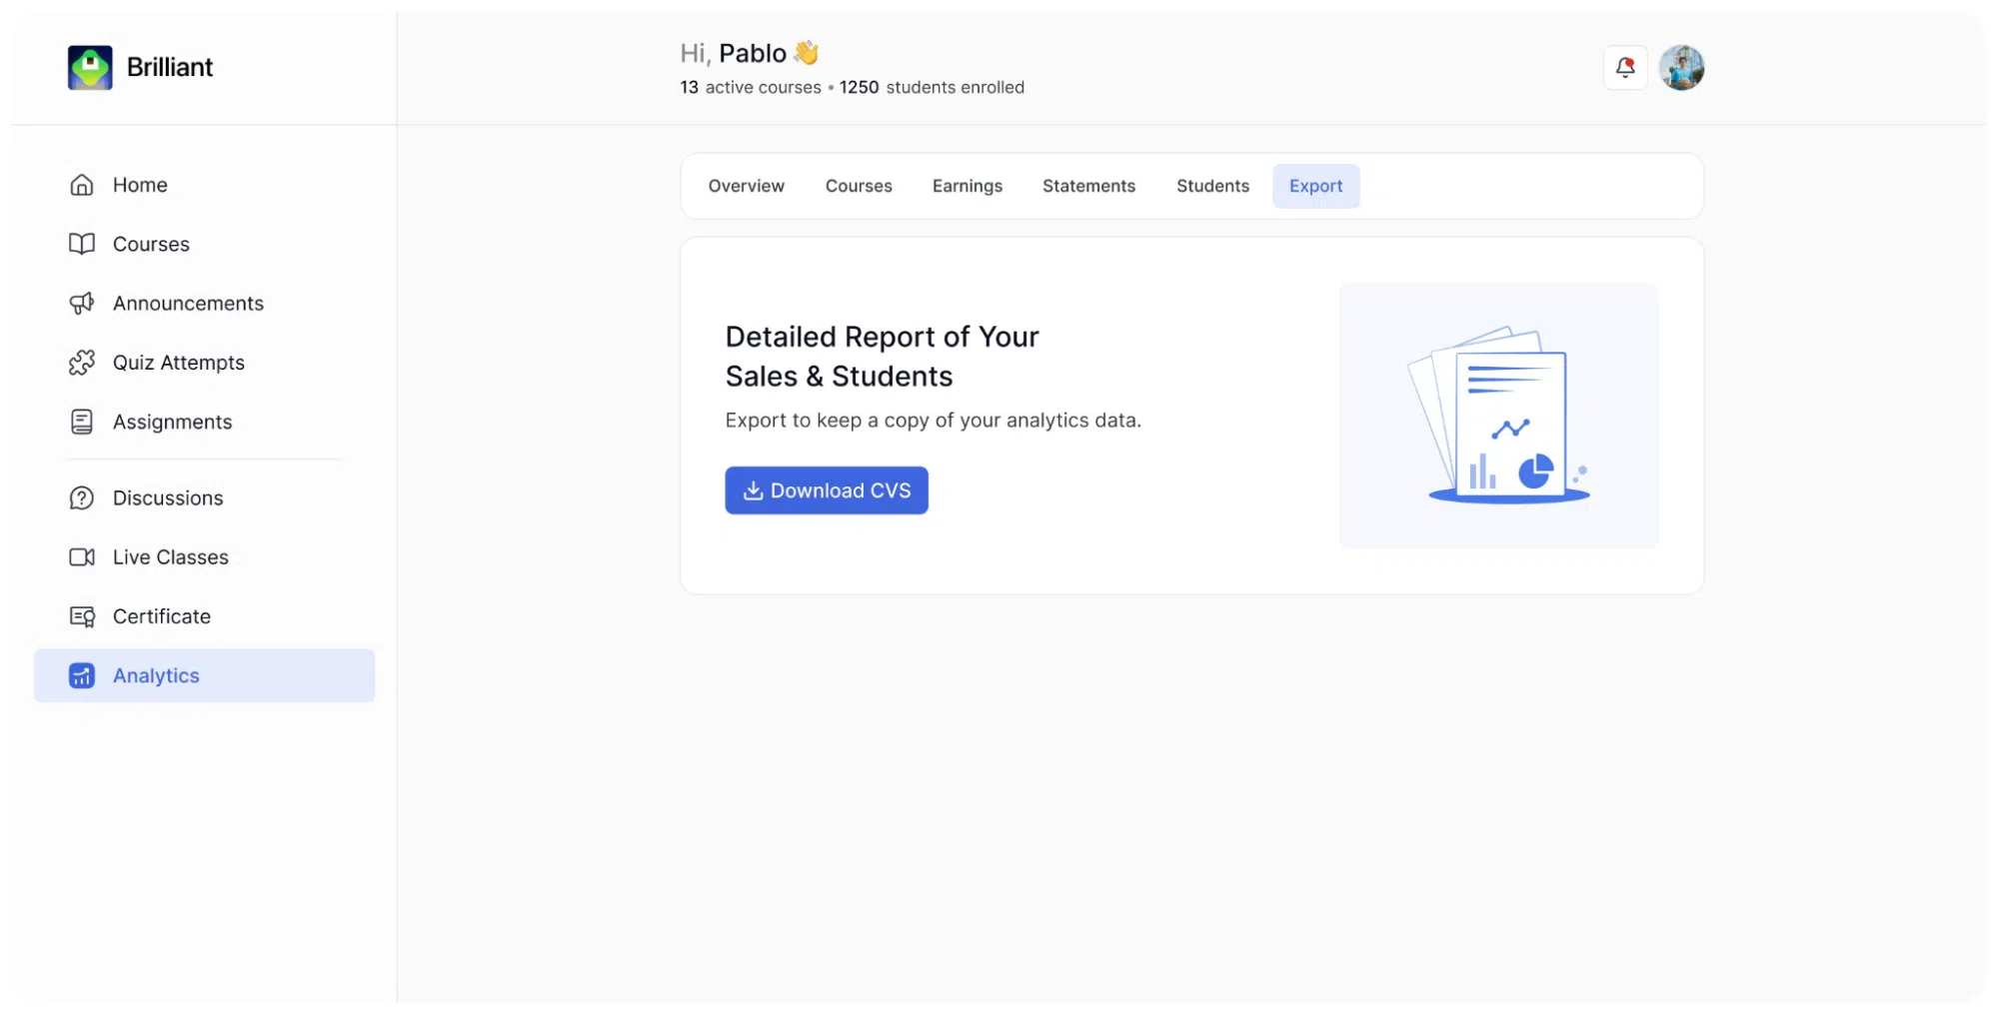Click the Home house icon

pos(82,185)
